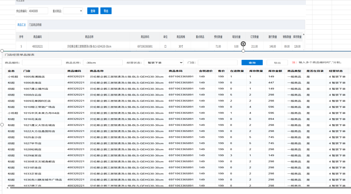Viewport: 351px width, 194px height.
Task: Open the 重点商品 dropdown
Action: tap(73, 11)
